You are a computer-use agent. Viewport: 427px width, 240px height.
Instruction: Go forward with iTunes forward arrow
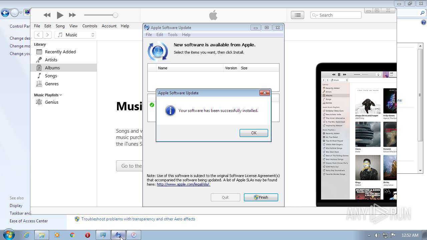(47, 35)
